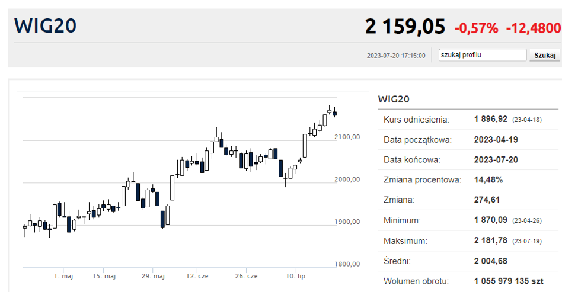This screenshot has height=292, width=562.
Task: Click the Kurs odniesienia value 1 896,92
Action: point(491,119)
